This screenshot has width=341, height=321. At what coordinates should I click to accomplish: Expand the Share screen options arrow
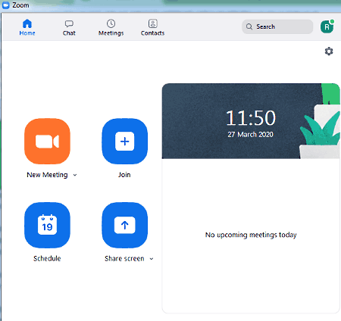(x=152, y=259)
